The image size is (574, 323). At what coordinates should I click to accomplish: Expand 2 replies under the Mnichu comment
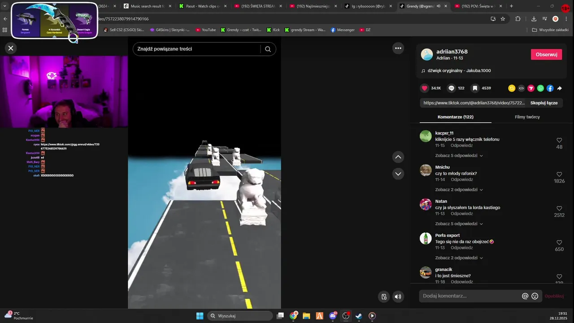pyautogui.click(x=459, y=190)
